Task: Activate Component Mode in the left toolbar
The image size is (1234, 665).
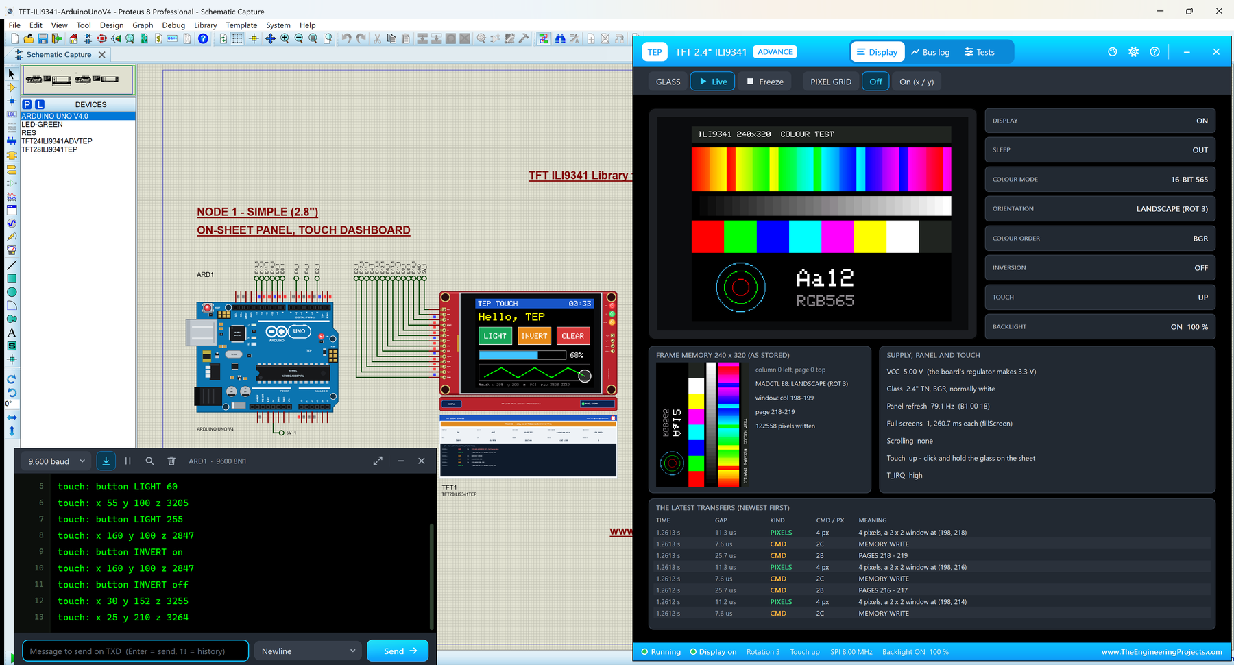Action: tap(11, 87)
